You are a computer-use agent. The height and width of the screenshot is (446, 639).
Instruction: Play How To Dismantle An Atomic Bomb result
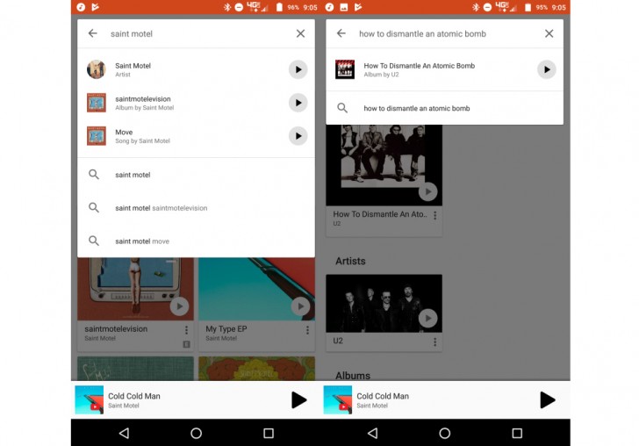point(546,69)
